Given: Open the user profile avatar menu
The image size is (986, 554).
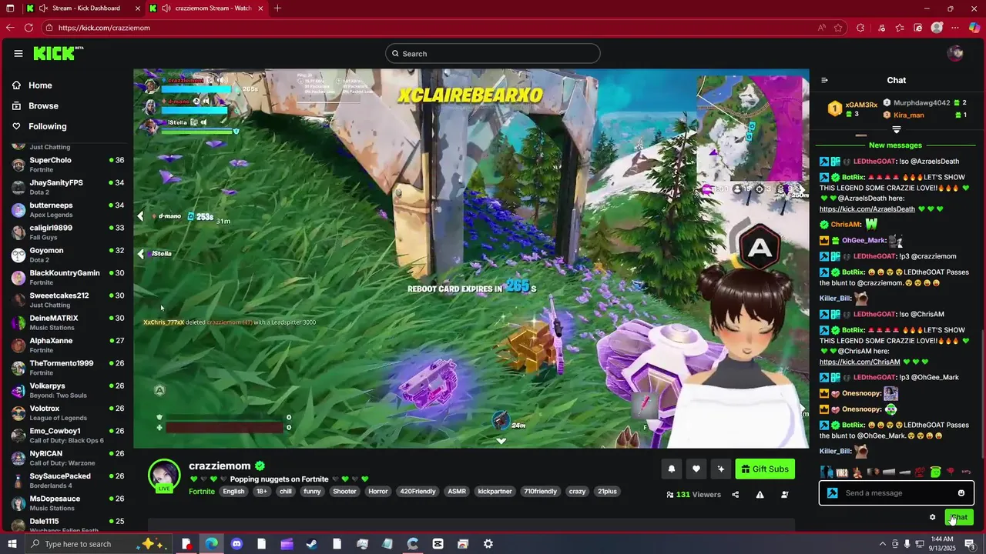Looking at the screenshot, I should click(955, 53).
